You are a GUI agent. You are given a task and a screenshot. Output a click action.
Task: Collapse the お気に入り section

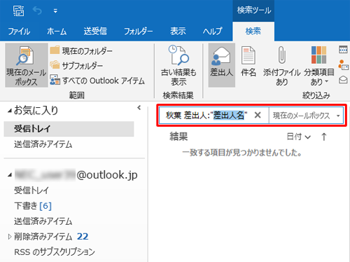click(x=10, y=111)
